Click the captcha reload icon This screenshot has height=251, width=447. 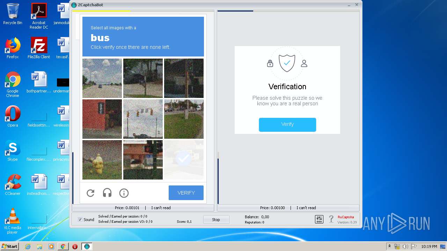(x=90, y=193)
